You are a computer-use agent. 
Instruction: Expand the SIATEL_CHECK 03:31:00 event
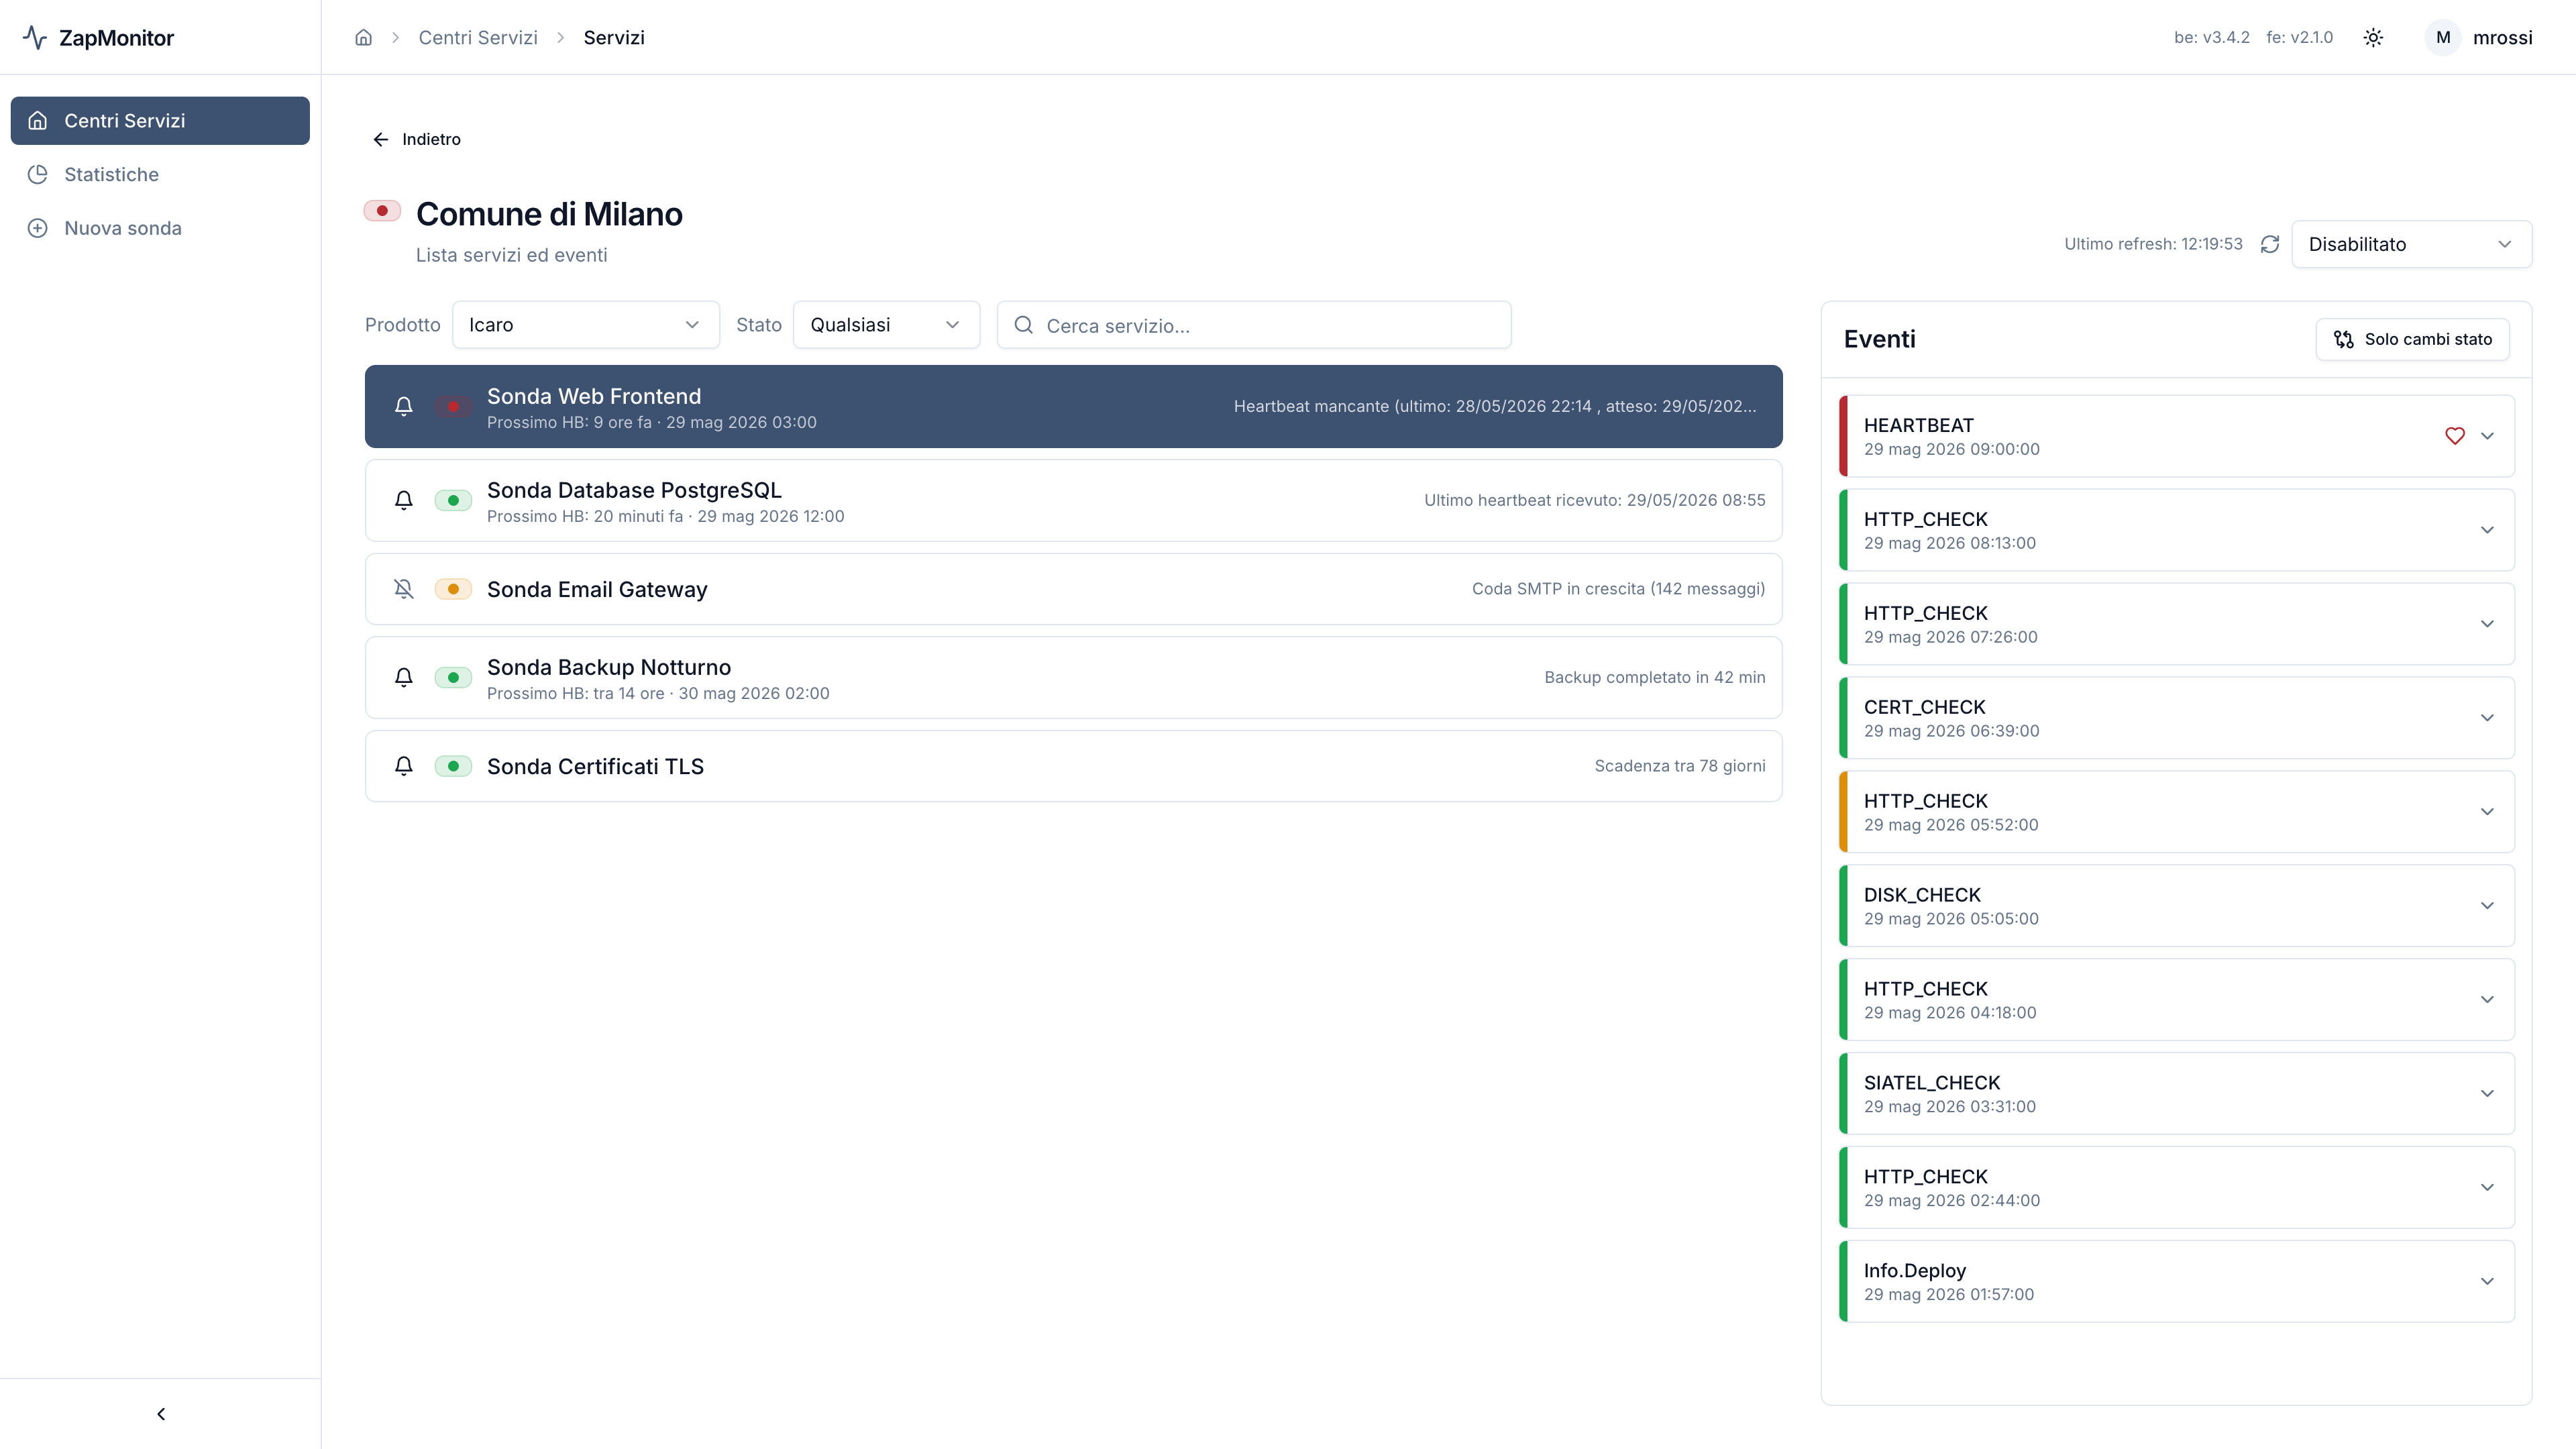(2487, 1093)
